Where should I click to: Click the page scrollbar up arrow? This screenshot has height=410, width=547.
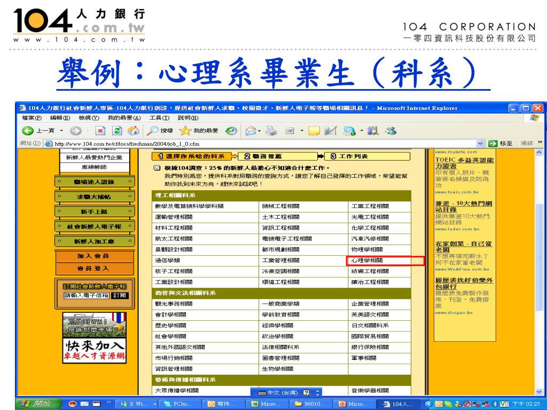539,152
